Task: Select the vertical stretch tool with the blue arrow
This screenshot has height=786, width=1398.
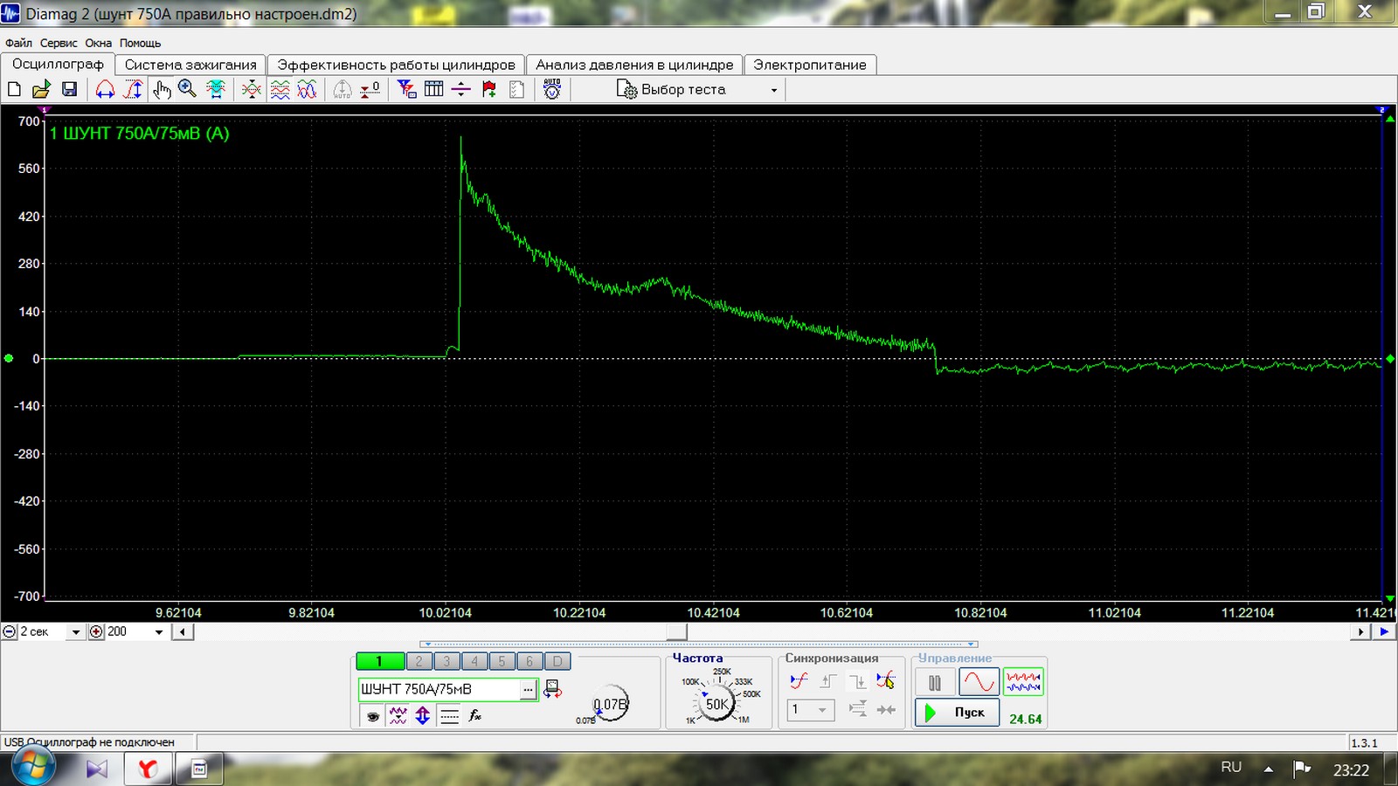Action: point(134,89)
